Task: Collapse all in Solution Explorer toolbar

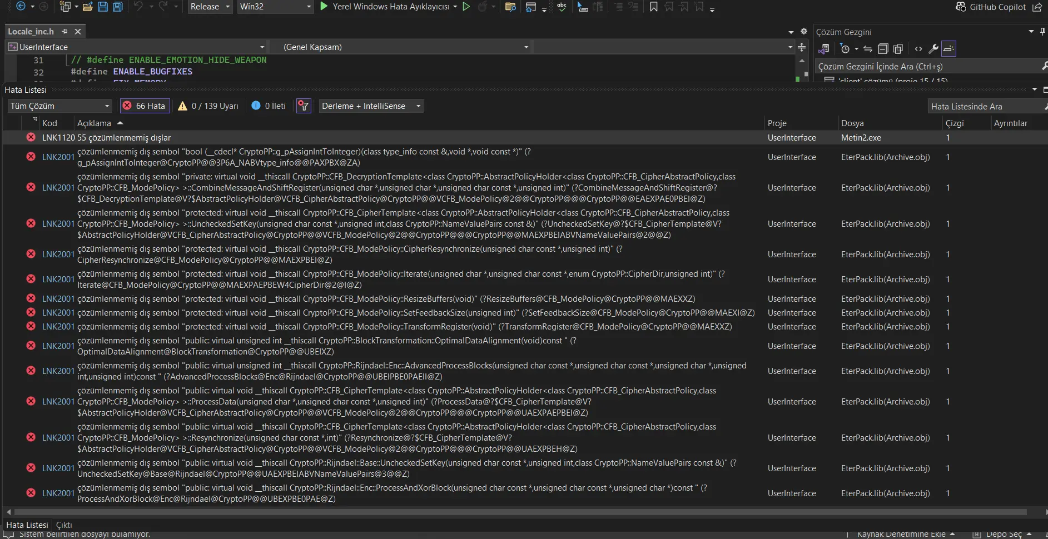Action: (883, 49)
